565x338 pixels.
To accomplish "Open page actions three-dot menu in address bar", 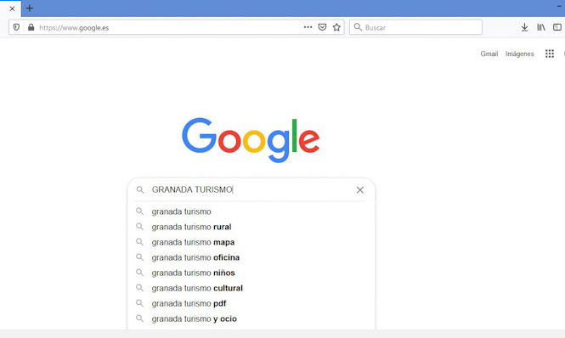I will pyautogui.click(x=308, y=27).
